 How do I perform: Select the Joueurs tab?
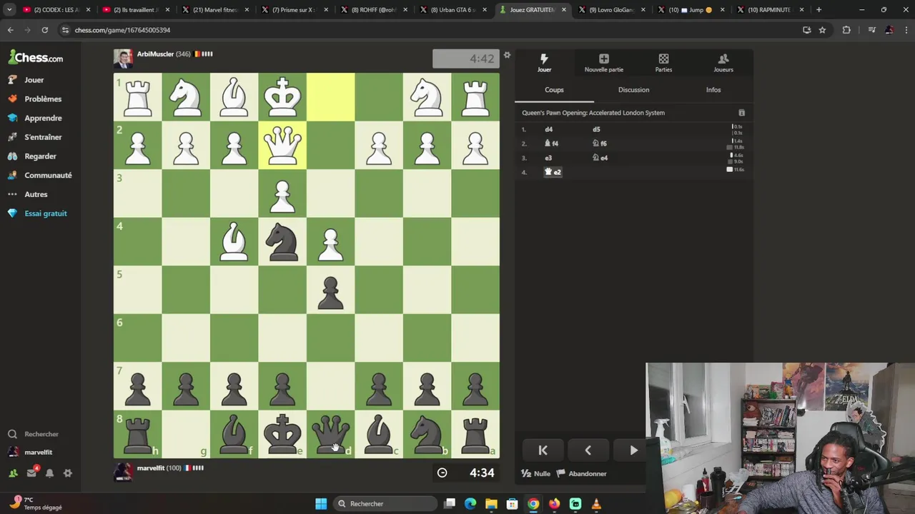[x=723, y=63]
